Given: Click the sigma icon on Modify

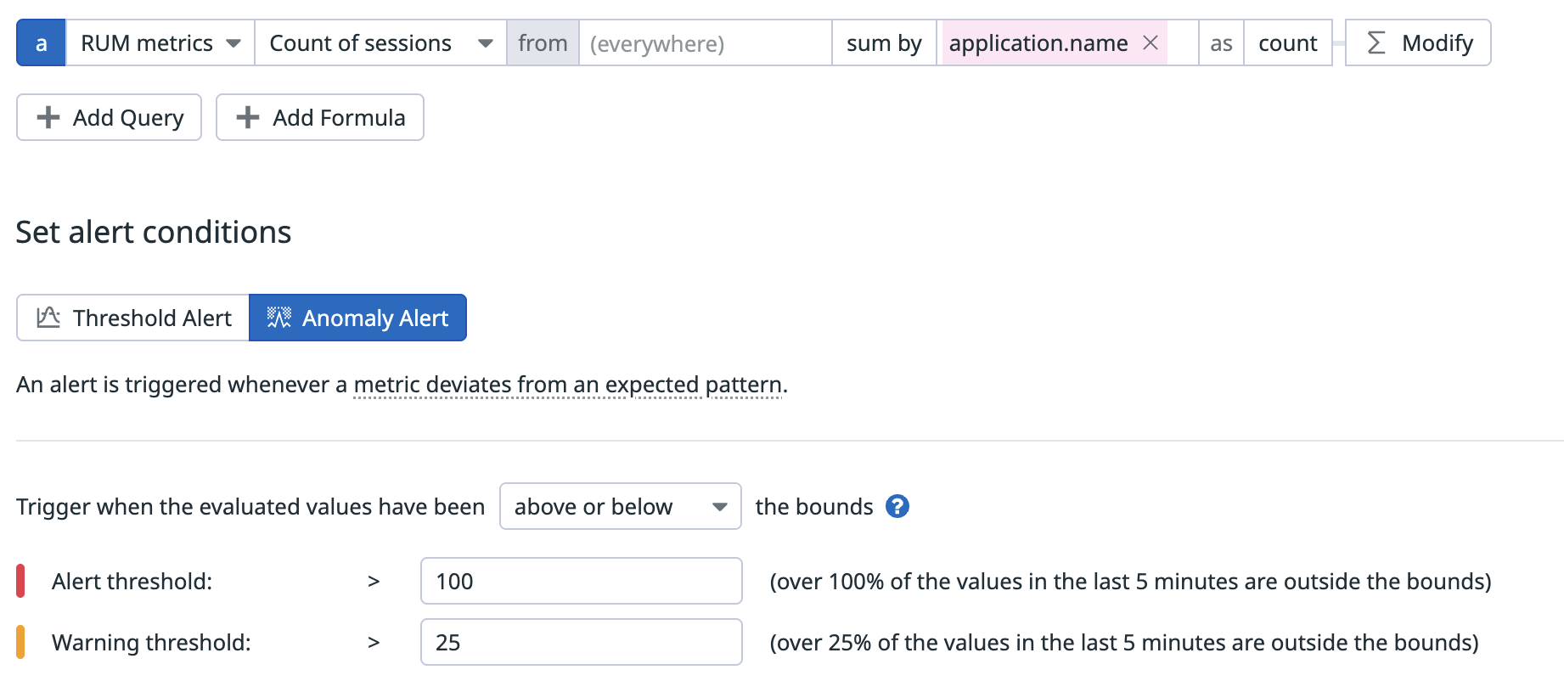Looking at the screenshot, I should [x=1376, y=42].
